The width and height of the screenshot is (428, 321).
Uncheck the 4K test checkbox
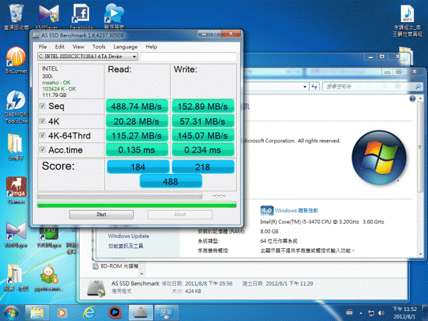click(42, 121)
